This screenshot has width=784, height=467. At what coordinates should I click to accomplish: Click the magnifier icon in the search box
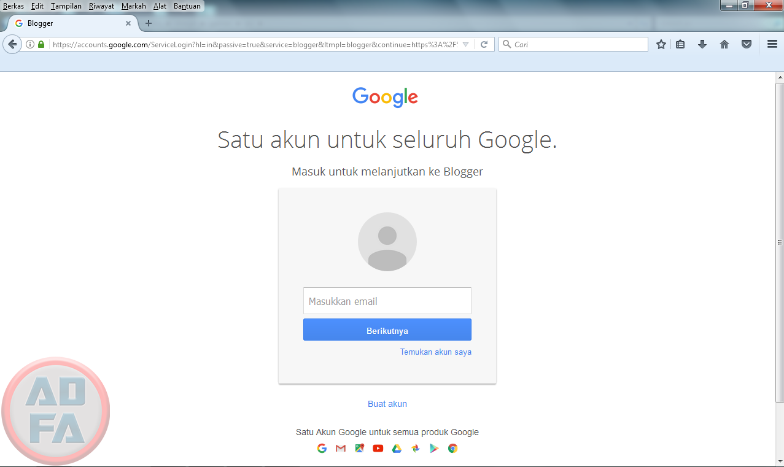click(507, 44)
